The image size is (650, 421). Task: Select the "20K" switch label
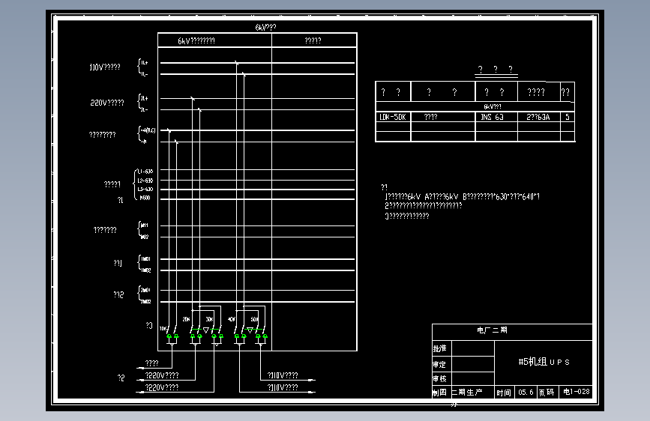(186, 319)
